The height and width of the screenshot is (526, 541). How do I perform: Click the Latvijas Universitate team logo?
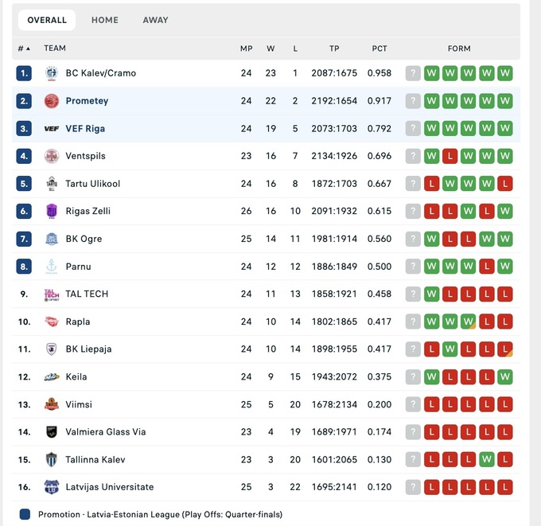(x=52, y=487)
